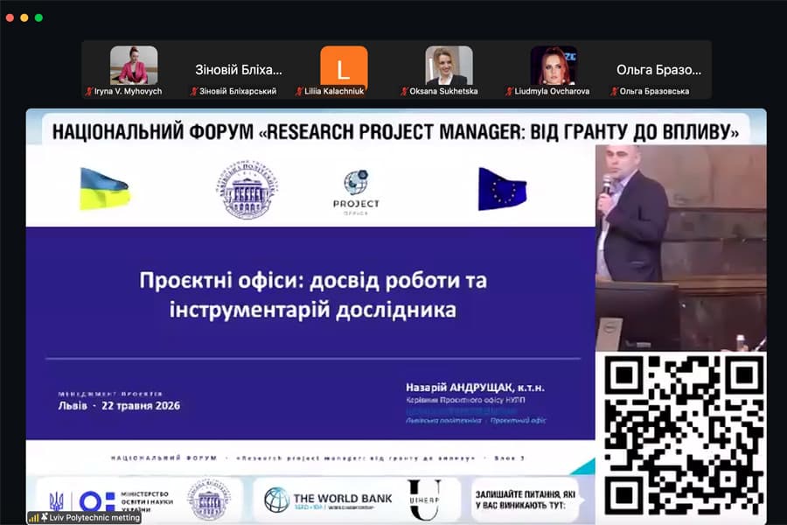Click the signal strength bars icon

tap(33, 517)
